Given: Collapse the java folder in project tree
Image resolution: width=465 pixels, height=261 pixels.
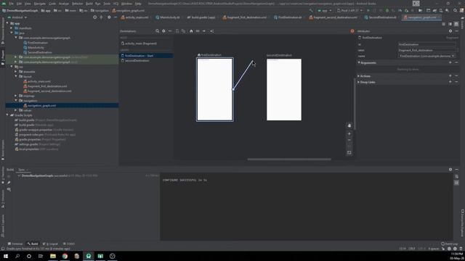Looking at the screenshot, I should pos(12,33).
